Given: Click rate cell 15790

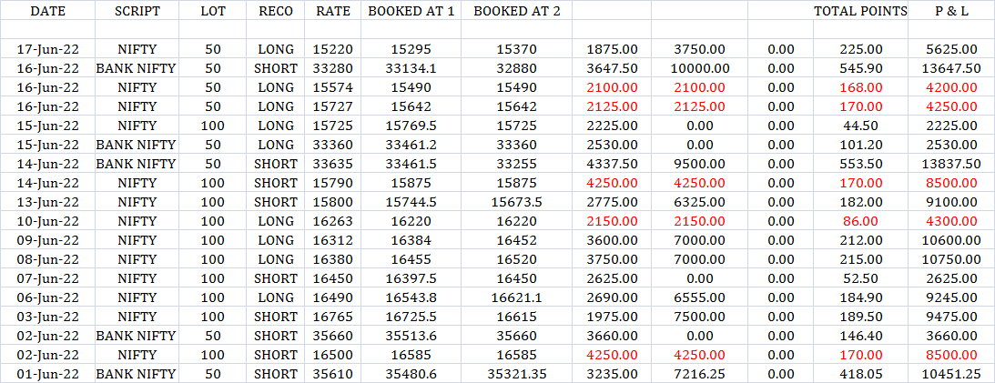Looking at the screenshot, I should (333, 183).
